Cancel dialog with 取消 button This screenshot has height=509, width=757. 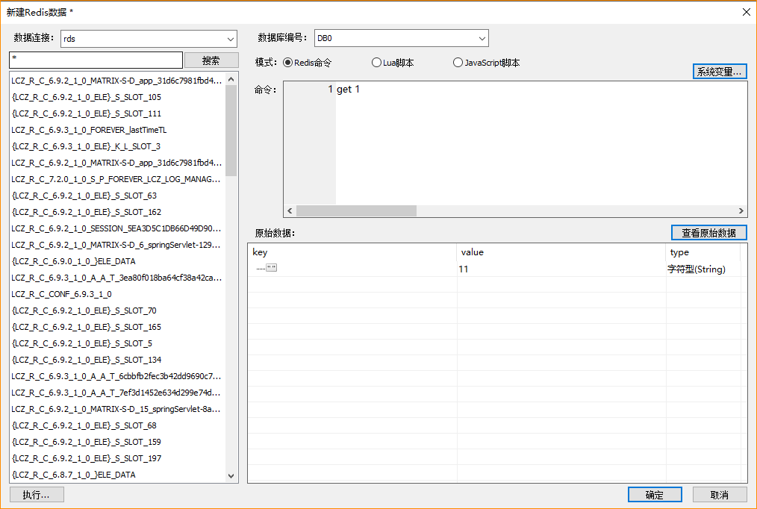[720, 495]
